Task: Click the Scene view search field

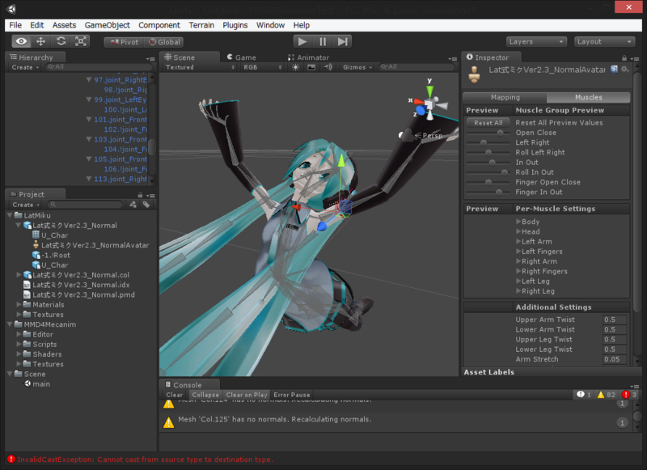Action: [416, 67]
